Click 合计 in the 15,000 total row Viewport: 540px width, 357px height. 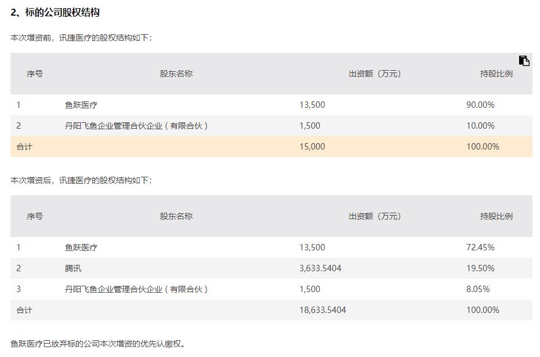[x=24, y=147]
